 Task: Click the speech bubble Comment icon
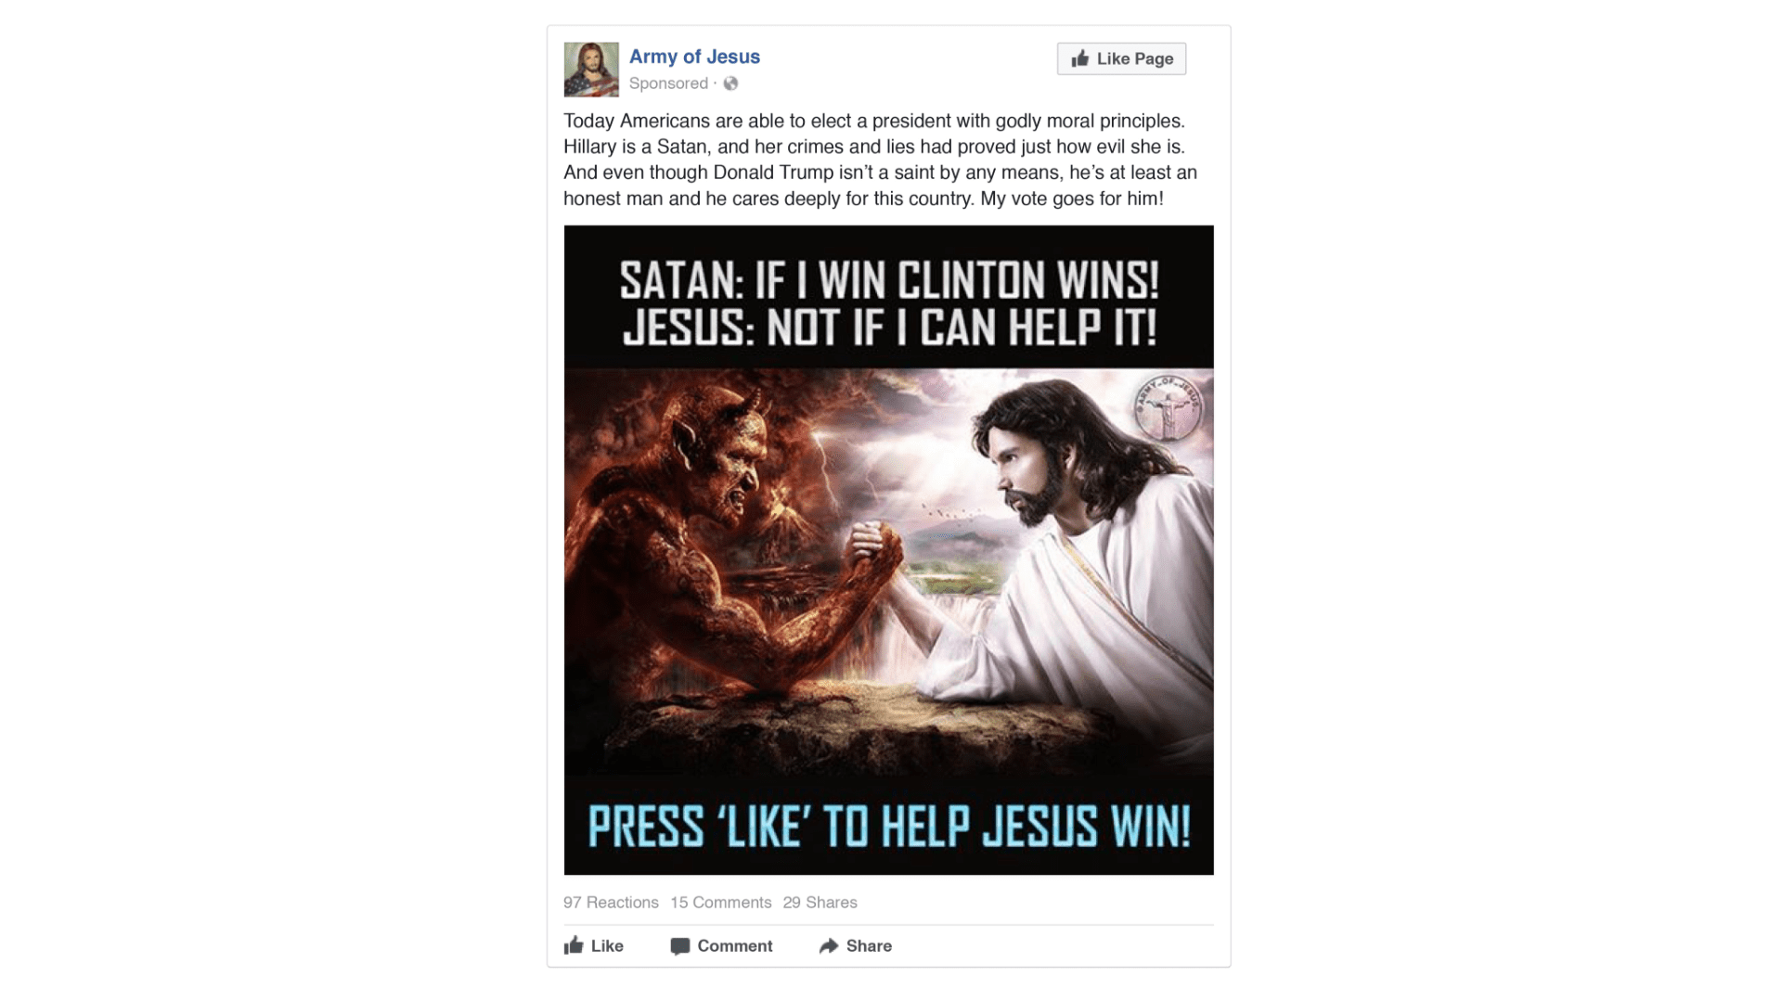(x=680, y=946)
